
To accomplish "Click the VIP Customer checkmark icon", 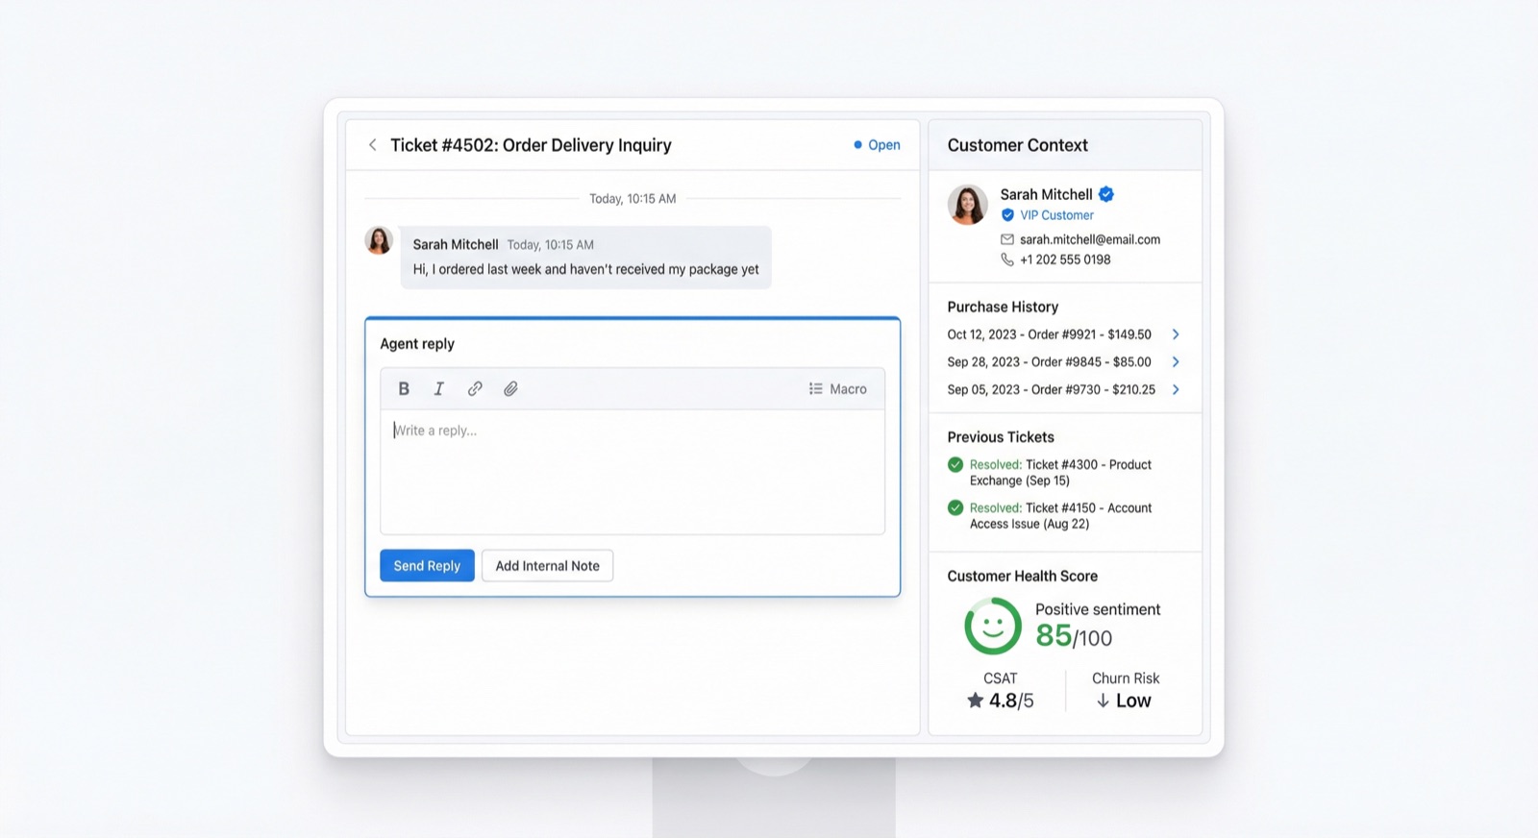I will (1007, 215).
